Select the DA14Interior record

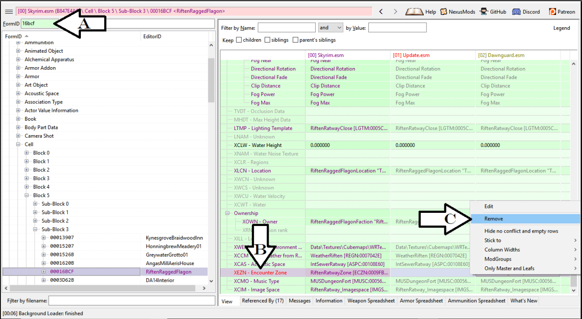105,280
